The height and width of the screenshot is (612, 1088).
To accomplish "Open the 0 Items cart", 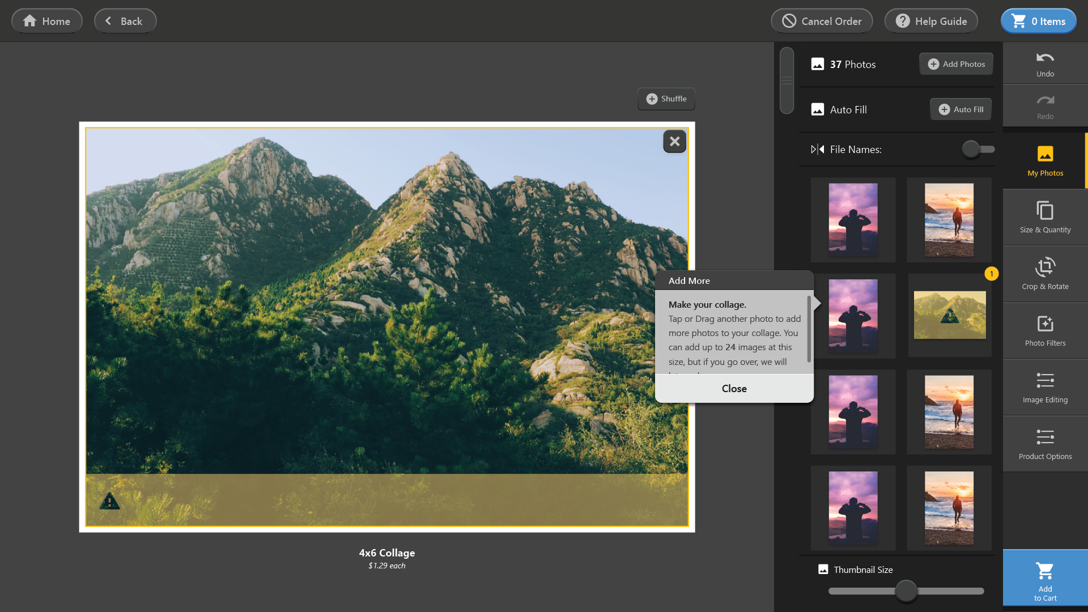I will 1038,21.
